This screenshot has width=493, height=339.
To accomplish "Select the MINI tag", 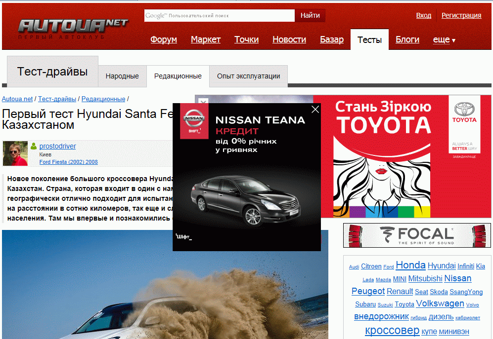I will click(400, 279).
